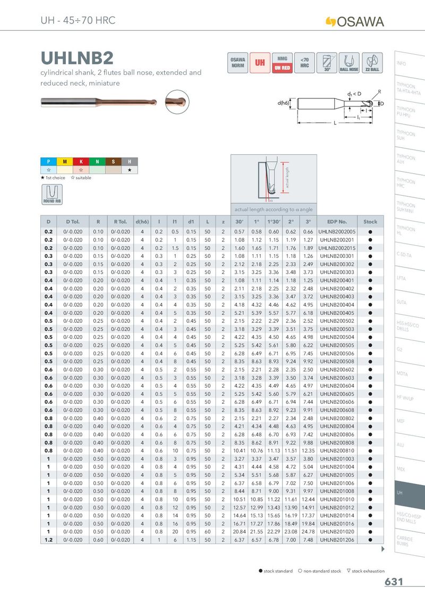
Task: Click the d(h6) column header
Action: click(x=142, y=222)
